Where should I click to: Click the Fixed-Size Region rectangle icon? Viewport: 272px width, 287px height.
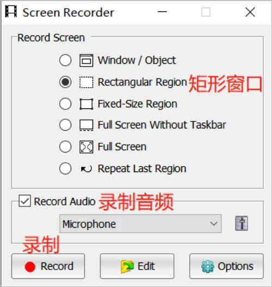point(86,104)
